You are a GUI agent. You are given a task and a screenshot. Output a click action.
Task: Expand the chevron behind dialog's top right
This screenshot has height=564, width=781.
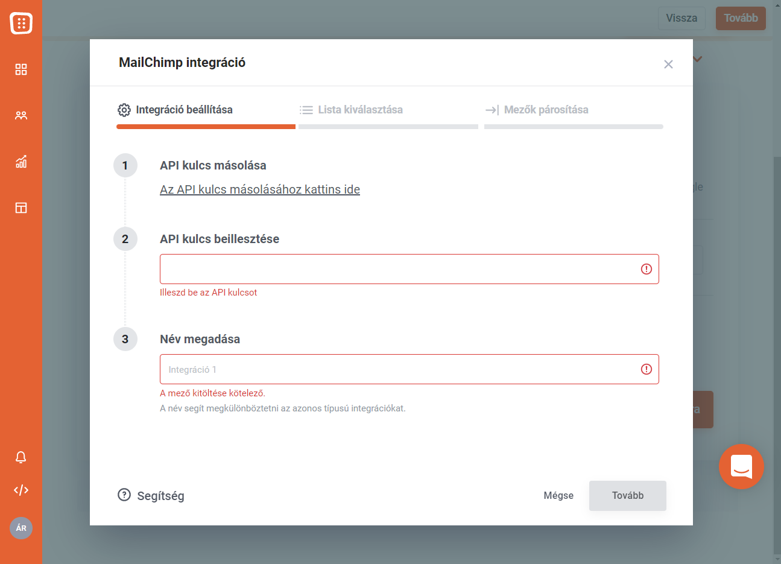point(698,59)
